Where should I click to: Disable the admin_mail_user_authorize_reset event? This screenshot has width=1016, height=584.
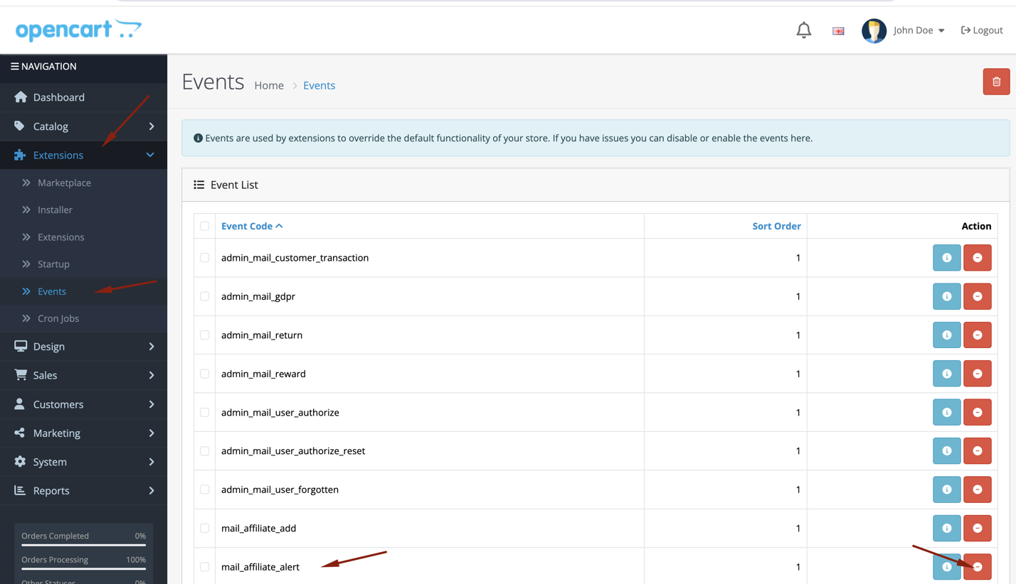[x=977, y=450]
